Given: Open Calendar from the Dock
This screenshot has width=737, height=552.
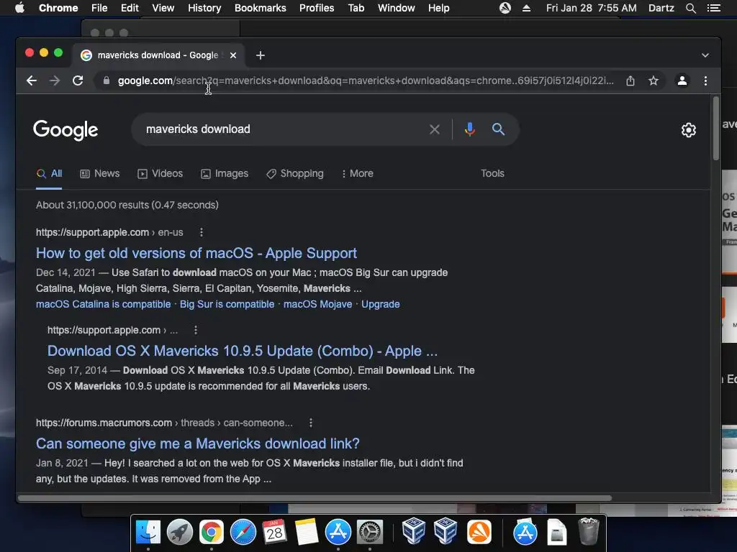Looking at the screenshot, I should pyautogui.click(x=274, y=533).
